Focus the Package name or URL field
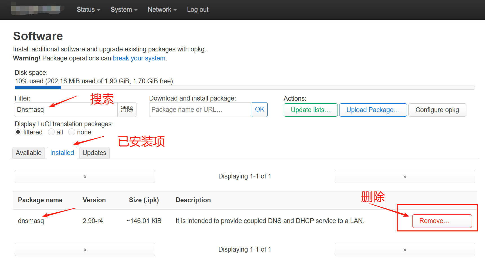 tap(200, 110)
